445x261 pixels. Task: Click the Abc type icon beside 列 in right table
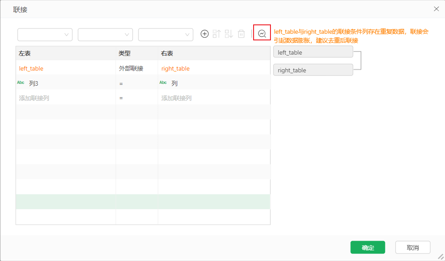point(163,83)
